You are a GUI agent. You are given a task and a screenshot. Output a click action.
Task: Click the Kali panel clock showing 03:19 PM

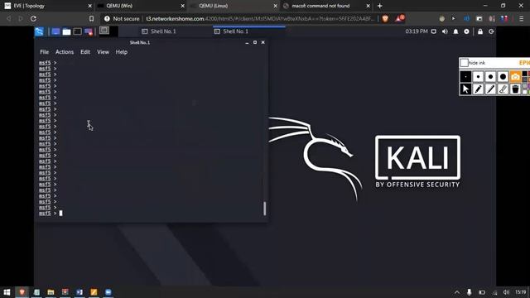(417, 31)
